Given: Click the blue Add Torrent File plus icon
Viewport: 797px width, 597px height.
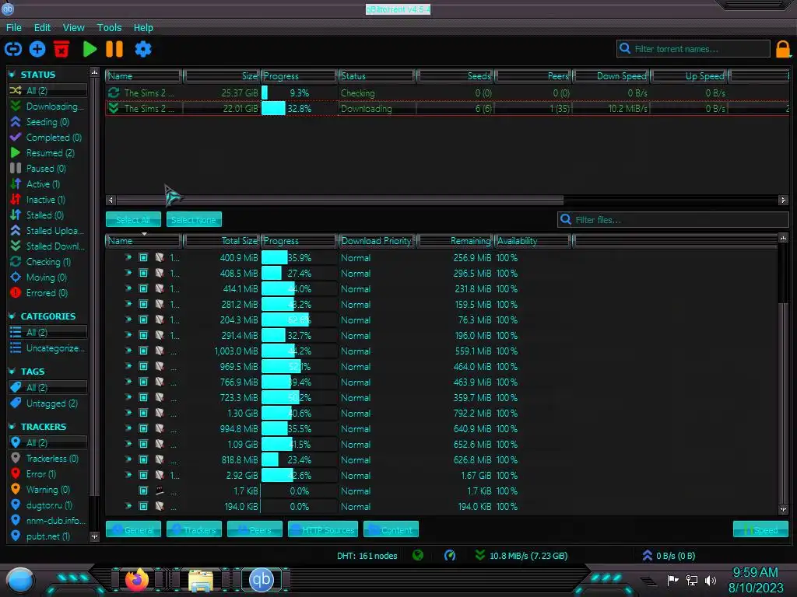Looking at the screenshot, I should pos(37,49).
